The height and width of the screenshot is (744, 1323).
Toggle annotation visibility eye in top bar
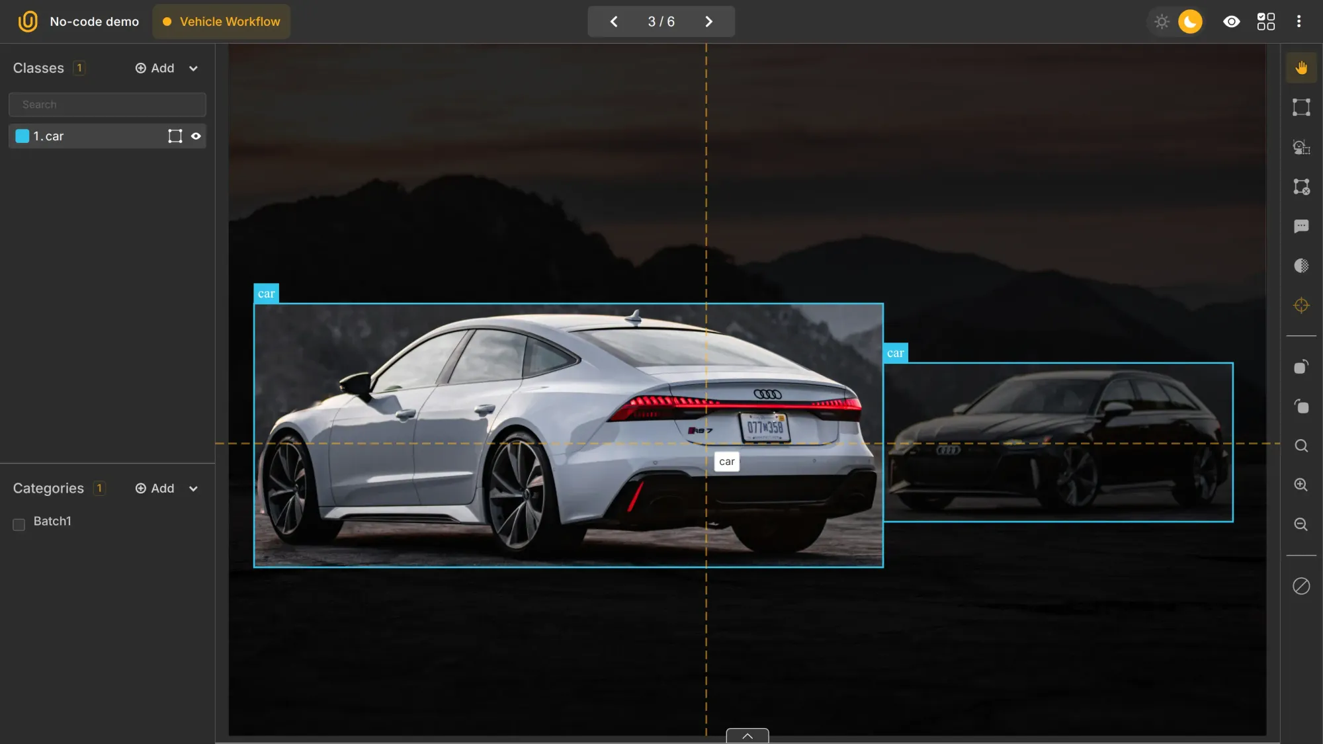tap(1231, 22)
